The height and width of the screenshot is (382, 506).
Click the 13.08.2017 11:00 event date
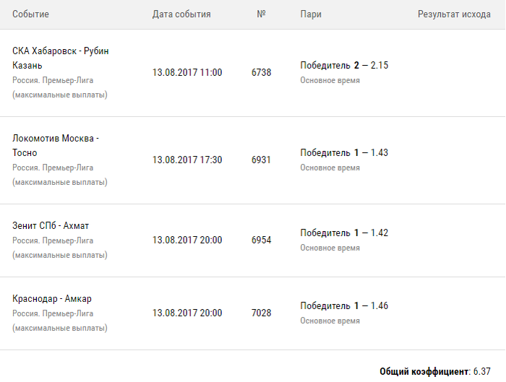point(187,73)
